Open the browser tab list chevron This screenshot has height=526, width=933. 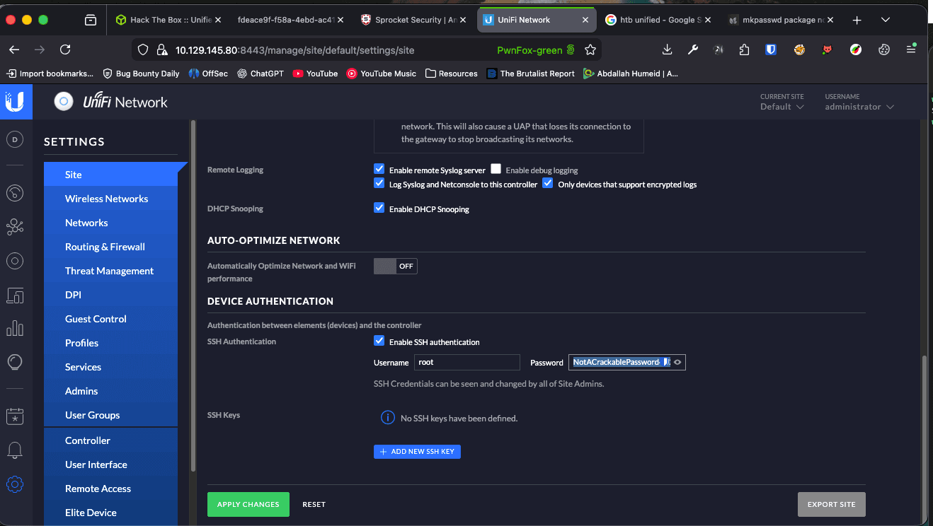(x=886, y=20)
